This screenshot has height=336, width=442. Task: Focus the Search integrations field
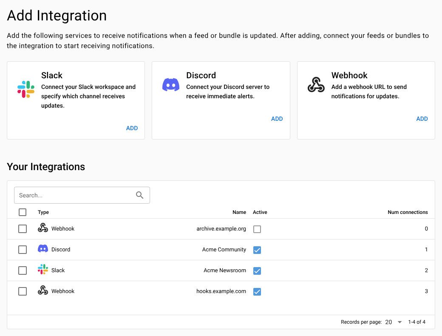click(x=82, y=195)
